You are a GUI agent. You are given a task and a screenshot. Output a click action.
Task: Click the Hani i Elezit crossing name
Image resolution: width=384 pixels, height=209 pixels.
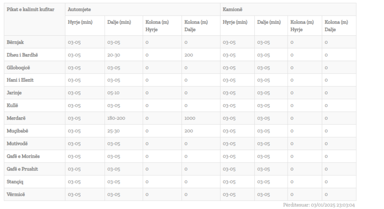pos(20,80)
